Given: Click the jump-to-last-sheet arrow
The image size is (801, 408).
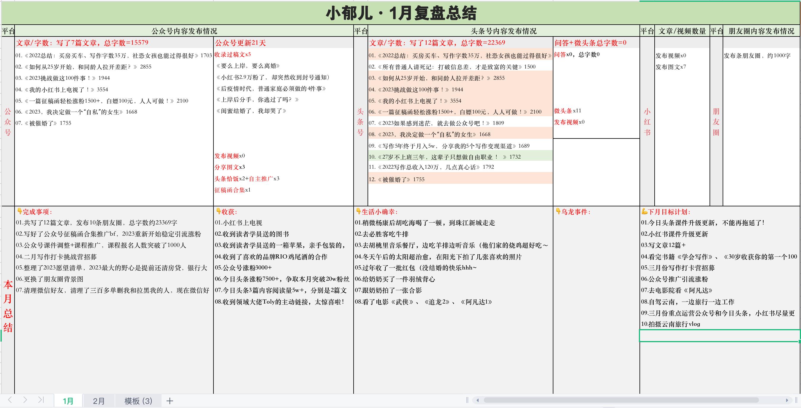Looking at the screenshot, I should click(40, 401).
